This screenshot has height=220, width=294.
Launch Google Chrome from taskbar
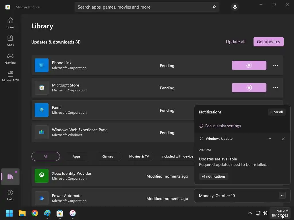click(35, 213)
